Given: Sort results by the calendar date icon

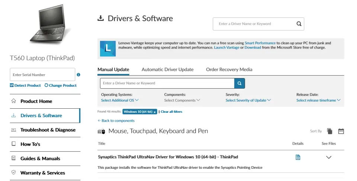Looking at the screenshot, I should 341,131.
